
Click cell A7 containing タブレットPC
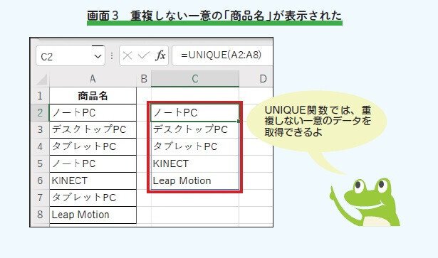tap(93, 198)
